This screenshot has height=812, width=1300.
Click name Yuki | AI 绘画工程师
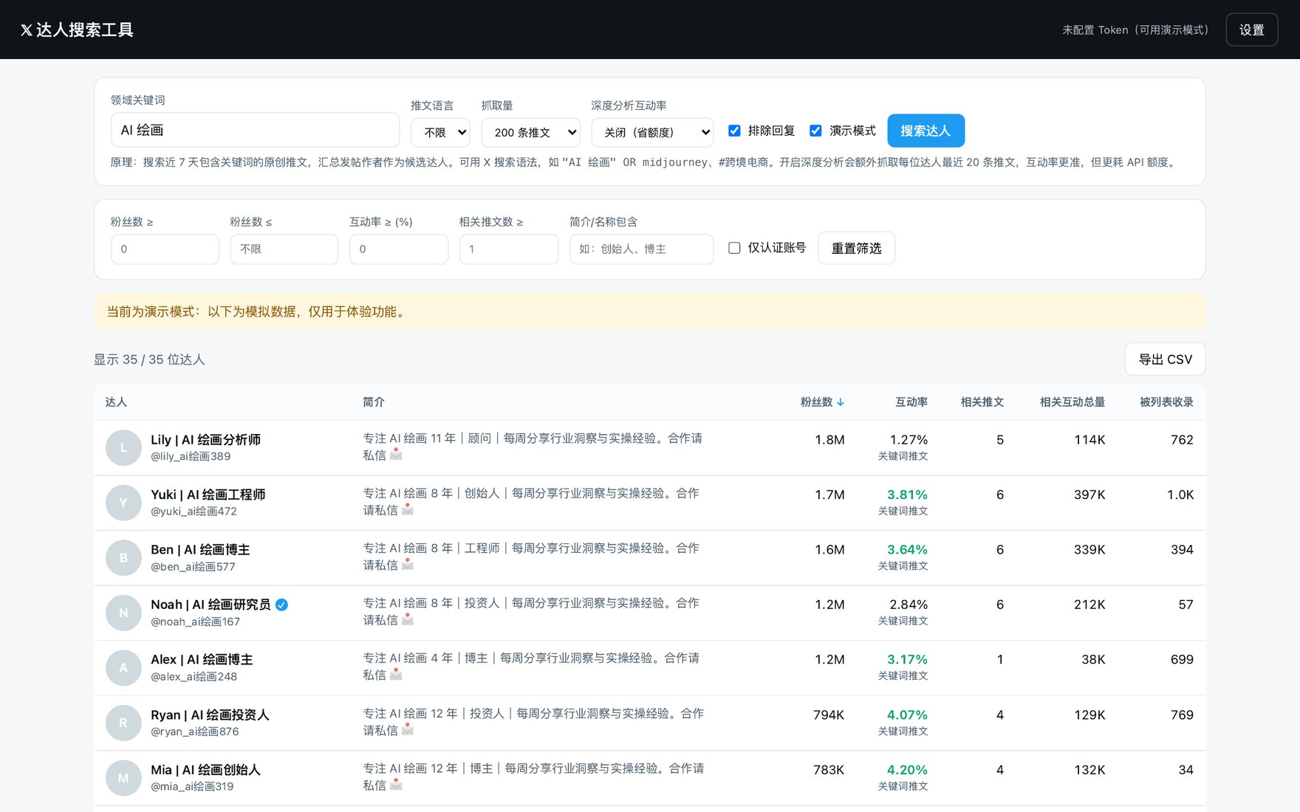pos(208,495)
